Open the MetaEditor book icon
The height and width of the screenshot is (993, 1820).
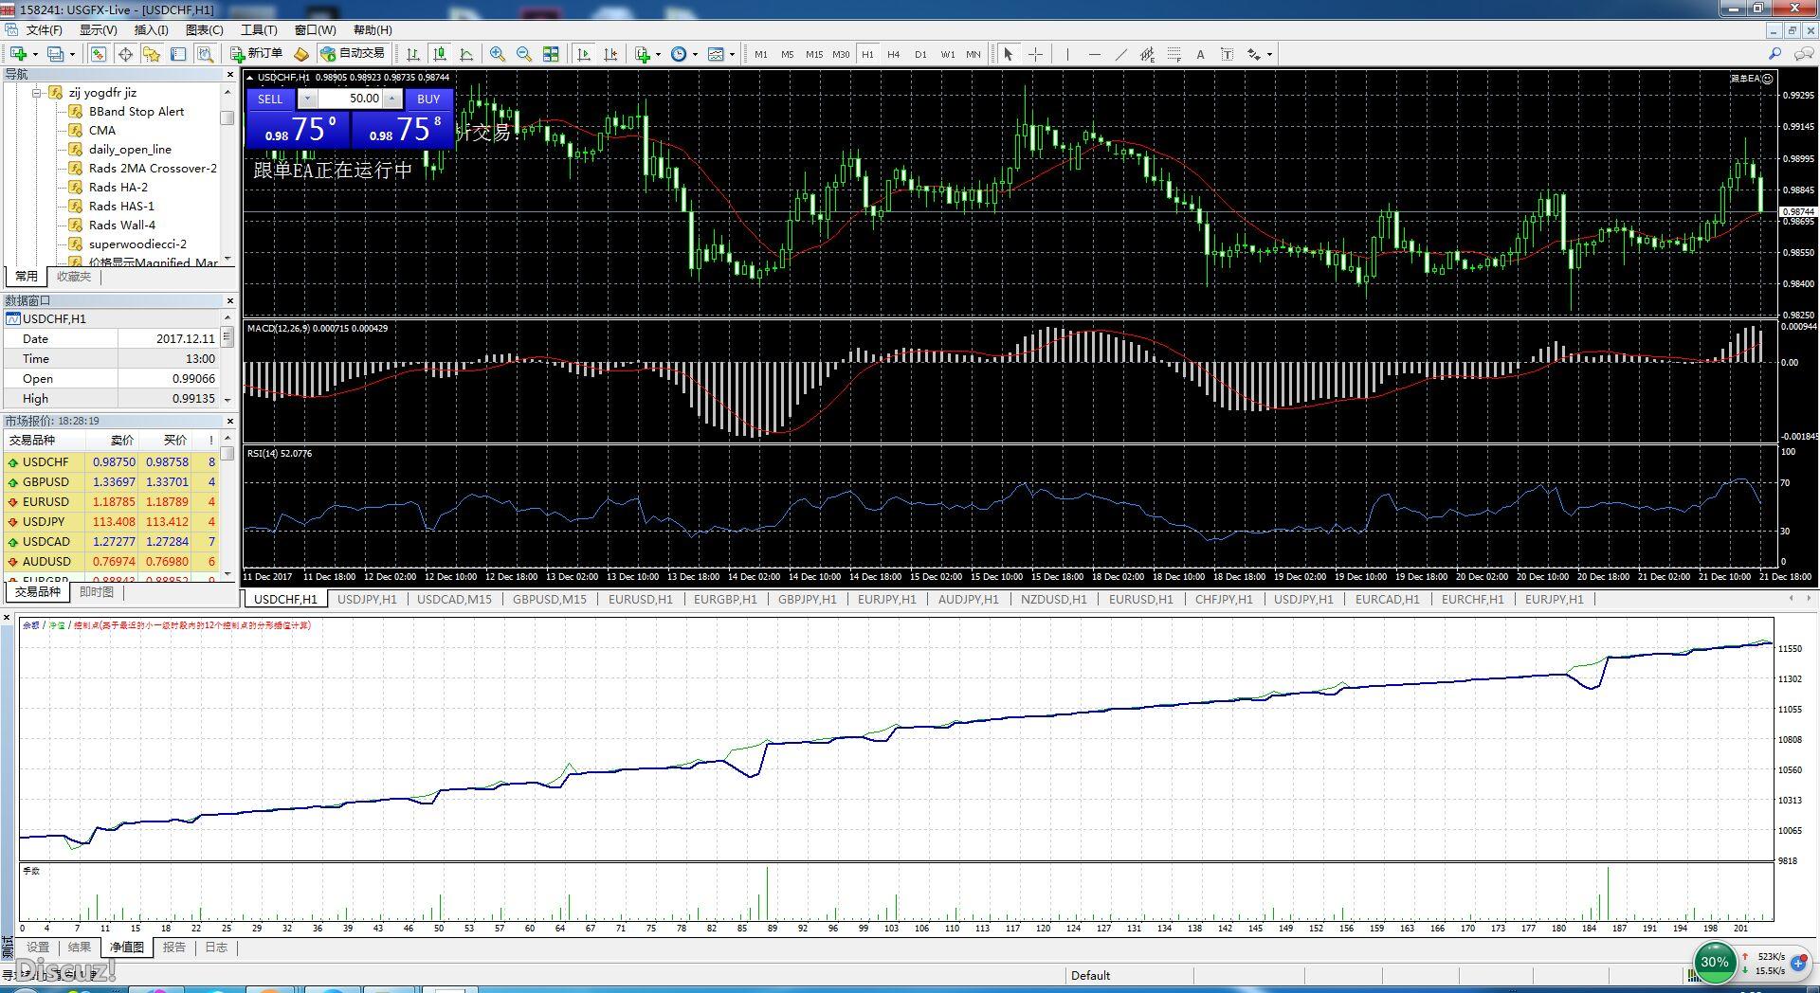click(x=300, y=54)
